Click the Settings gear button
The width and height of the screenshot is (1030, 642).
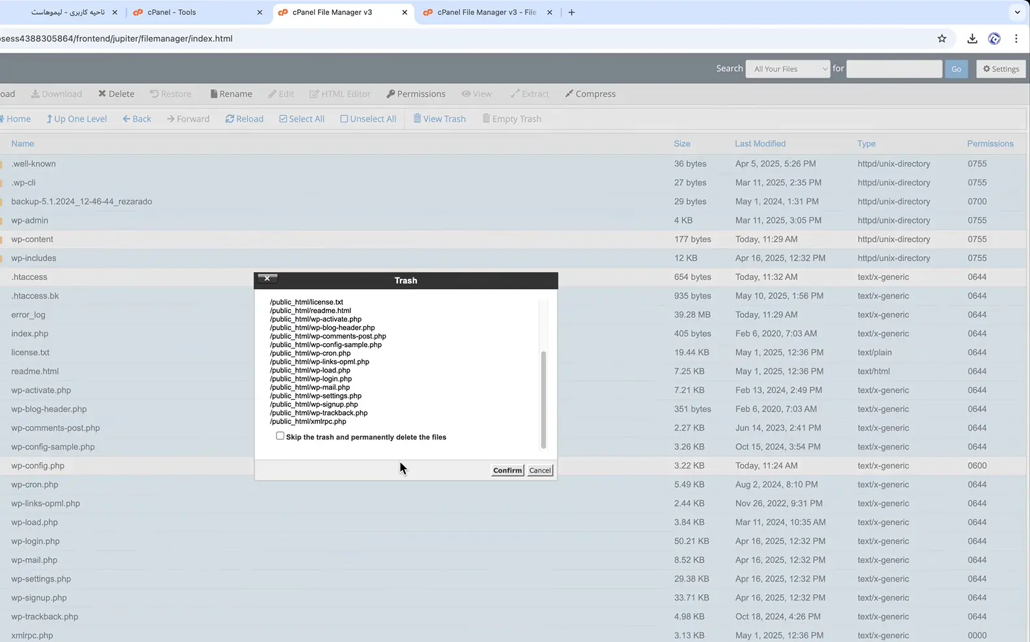[1001, 69]
